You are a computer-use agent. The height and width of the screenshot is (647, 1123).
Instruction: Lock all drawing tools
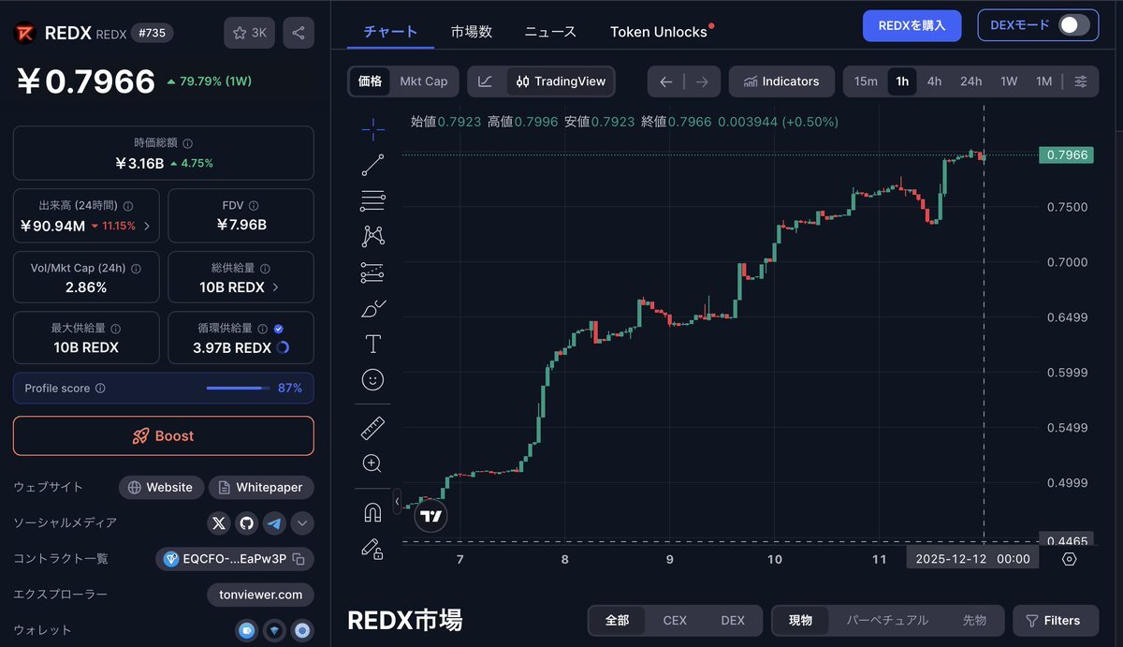(x=372, y=549)
